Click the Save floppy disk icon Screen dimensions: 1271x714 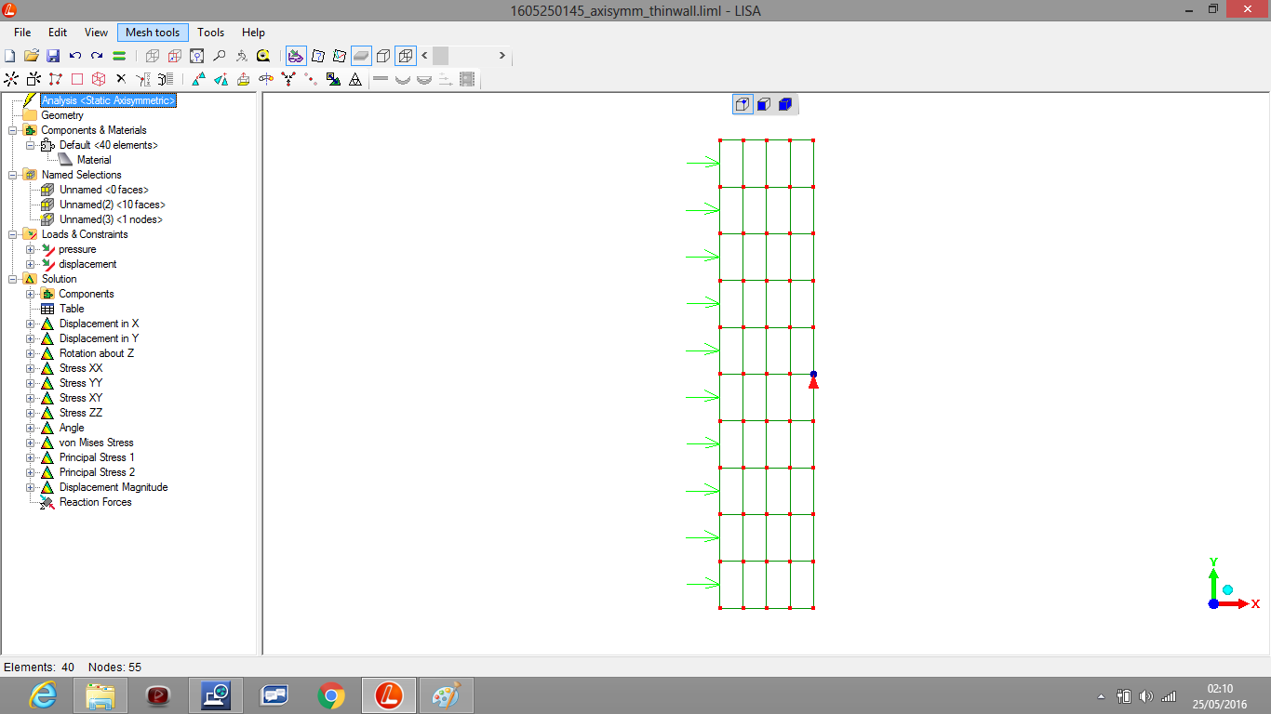[x=53, y=56]
